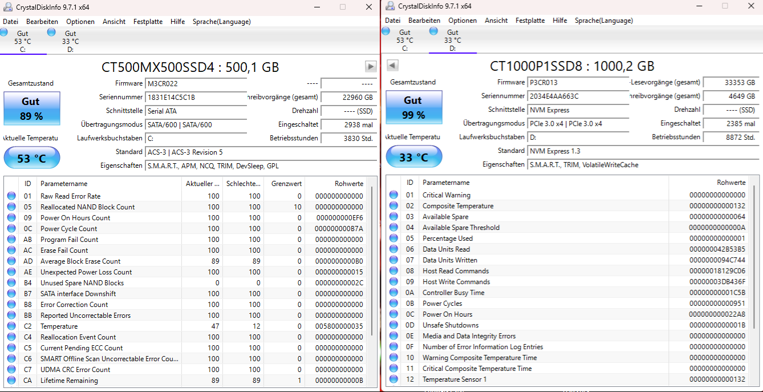Click status orb beside Lifetime Remaining
This screenshot has height=392, width=763.
coord(11,380)
